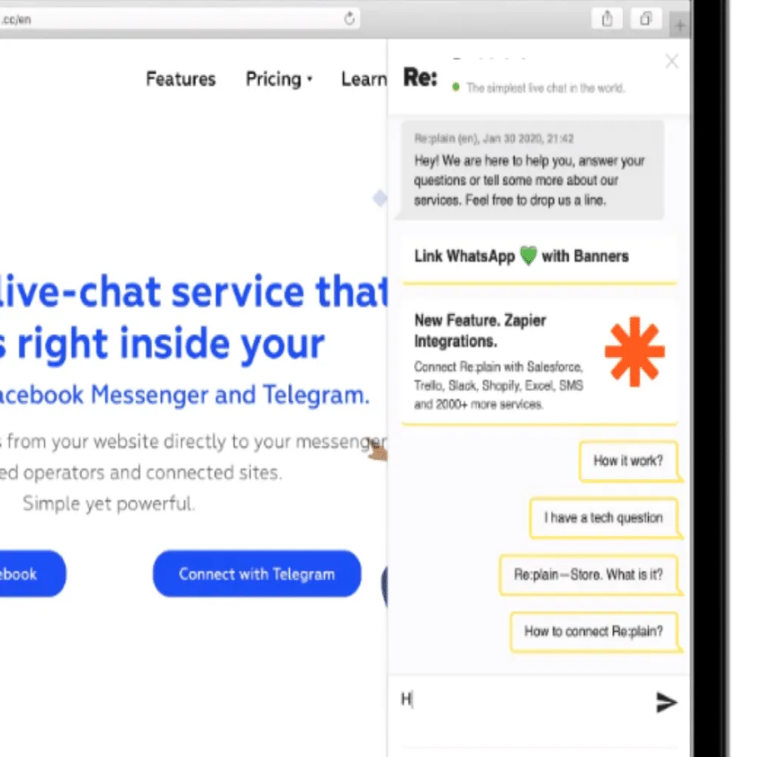
Task: Open the Learn menu item
Action: pos(364,78)
